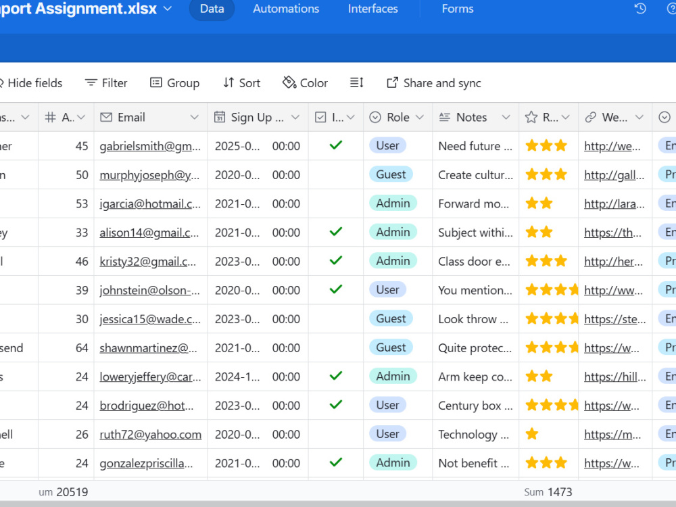Click the number field type icon
Screen dimensions: 676x507
point(51,117)
